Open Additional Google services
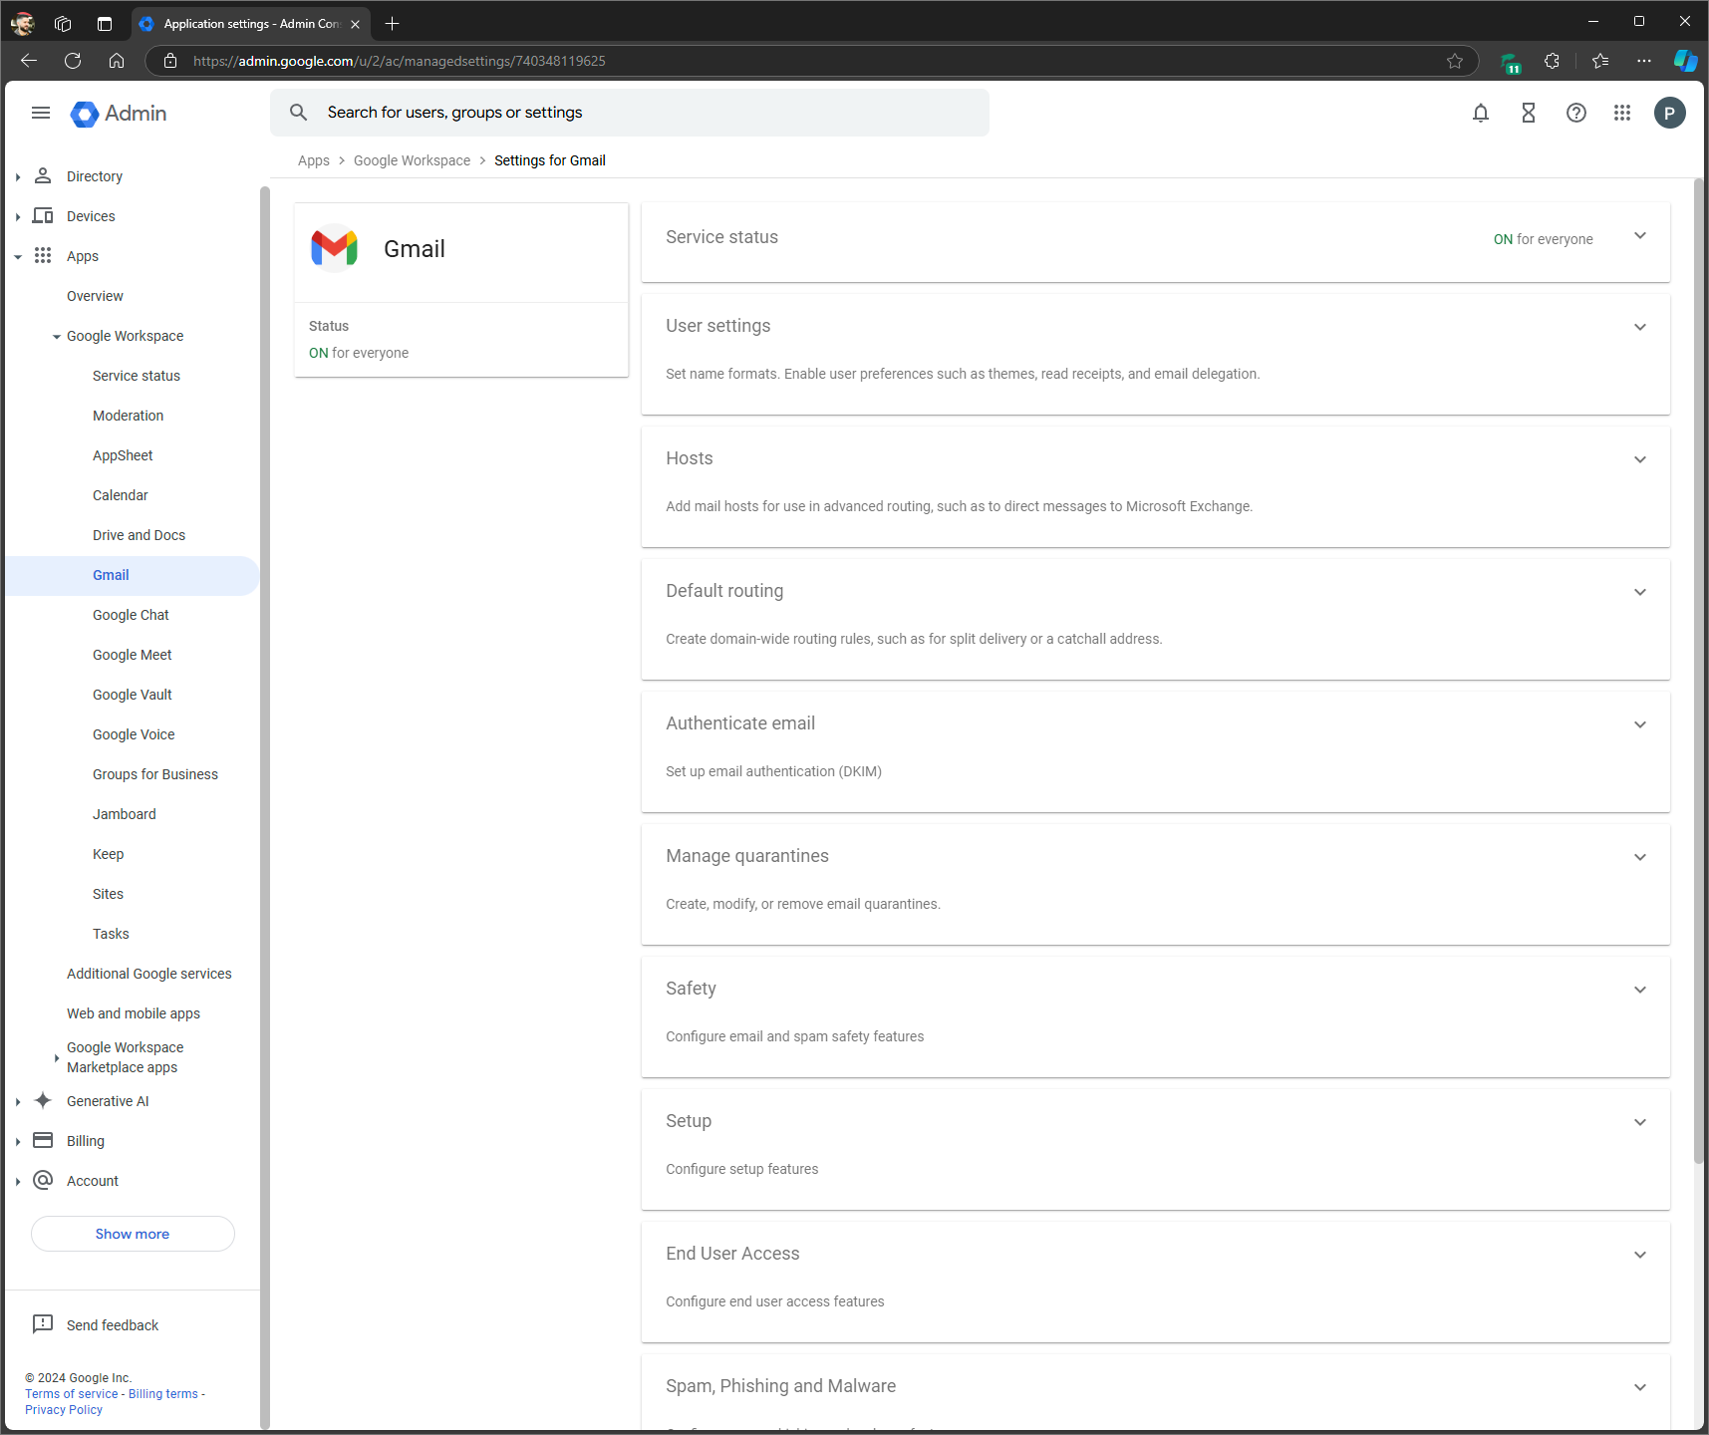1709x1435 pixels. (x=149, y=974)
